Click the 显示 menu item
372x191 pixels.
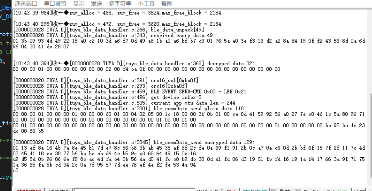[79, 4]
